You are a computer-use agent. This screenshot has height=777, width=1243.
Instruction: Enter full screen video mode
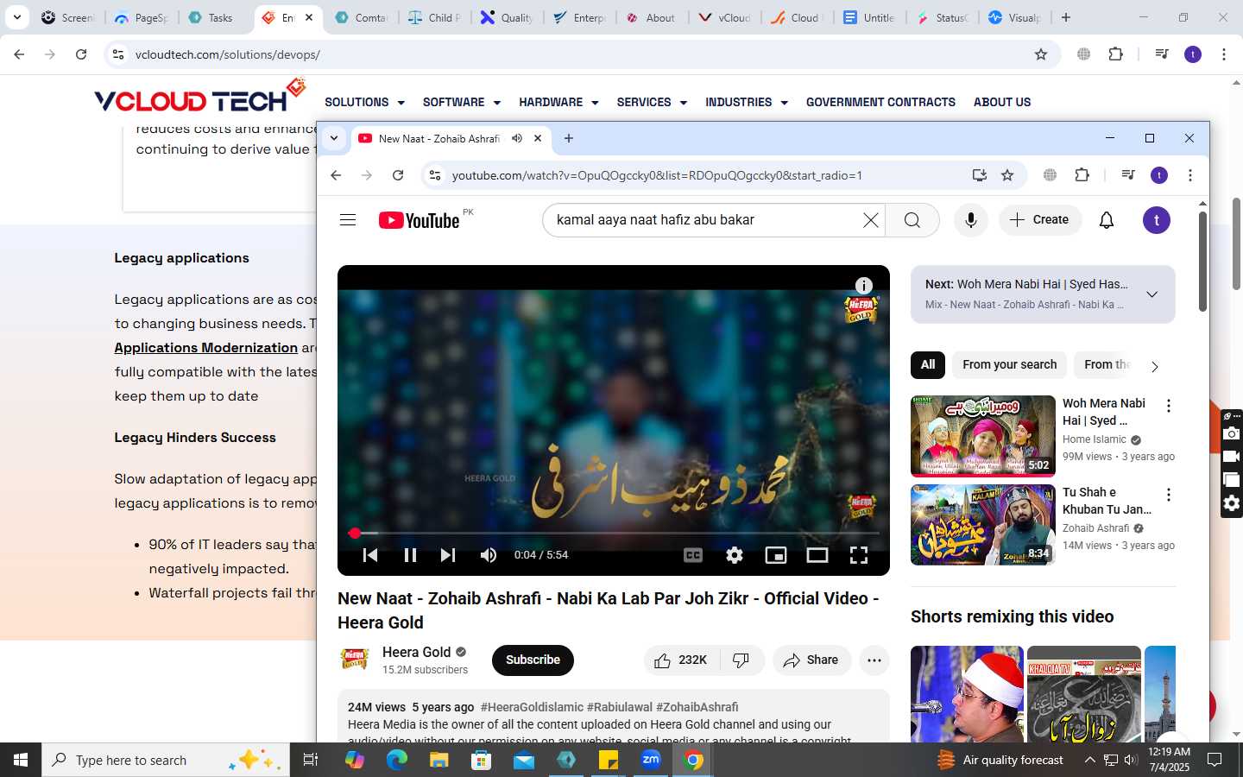(859, 555)
